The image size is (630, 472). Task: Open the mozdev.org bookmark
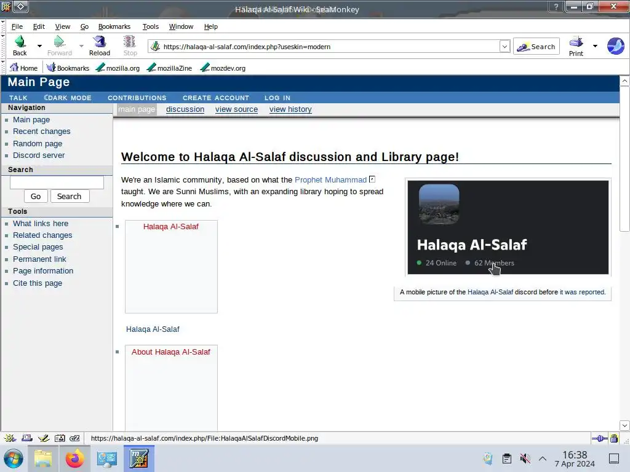pos(223,68)
